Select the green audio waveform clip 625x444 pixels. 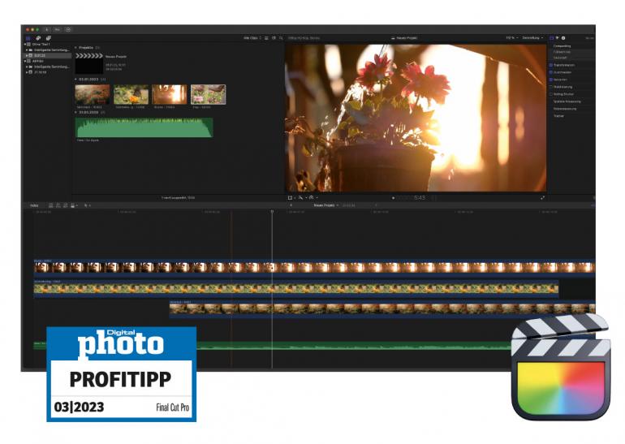pos(144,127)
